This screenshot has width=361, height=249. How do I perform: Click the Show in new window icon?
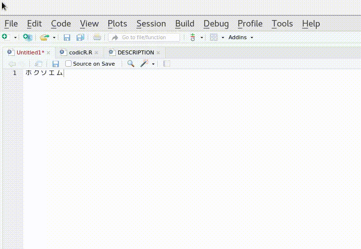(x=38, y=64)
